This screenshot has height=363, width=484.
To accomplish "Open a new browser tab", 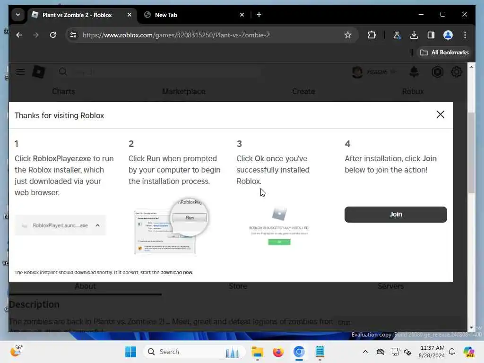I will (x=259, y=15).
